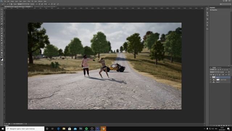The image size is (232, 131).
Task: Toggle lock image pixels in Layers panel
Action: (x=215, y=75)
